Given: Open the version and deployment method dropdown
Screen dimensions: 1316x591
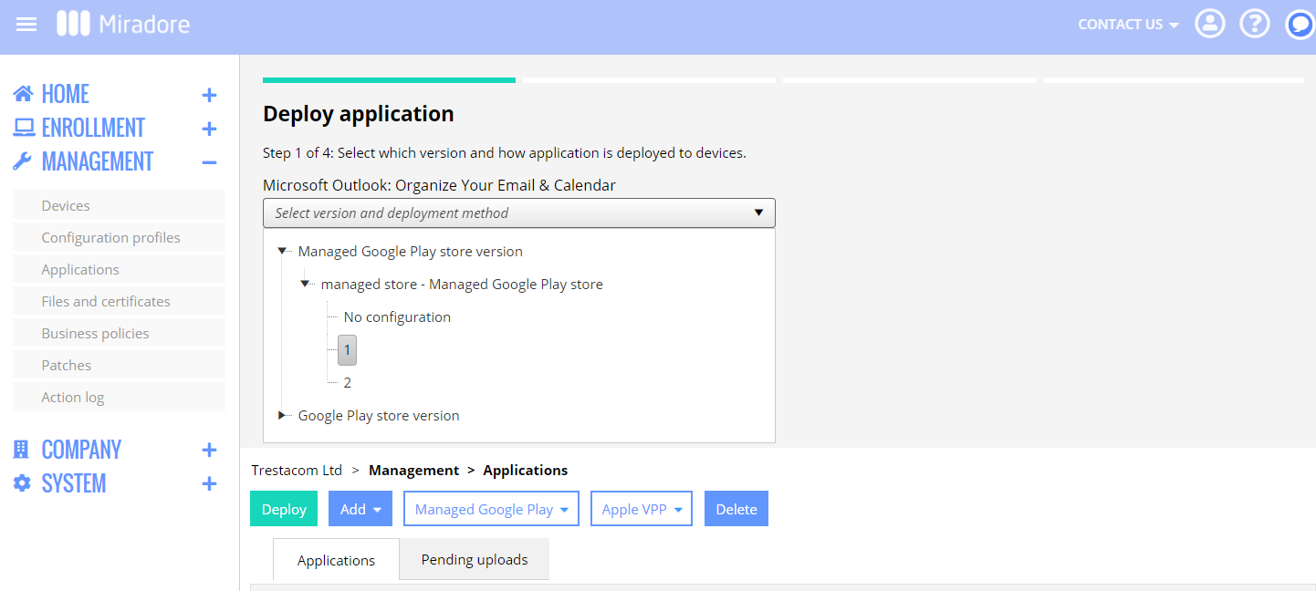Looking at the screenshot, I should 519,213.
